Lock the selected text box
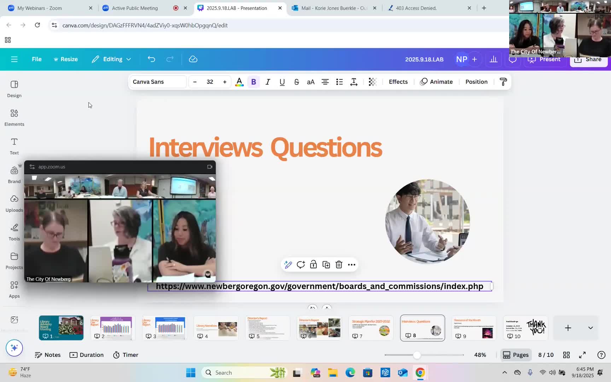This screenshot has width=611, height=382. click(x=313, y=265)
